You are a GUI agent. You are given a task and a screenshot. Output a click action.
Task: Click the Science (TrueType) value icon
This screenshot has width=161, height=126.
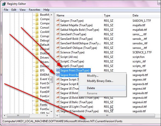click(x=58, y=53)
